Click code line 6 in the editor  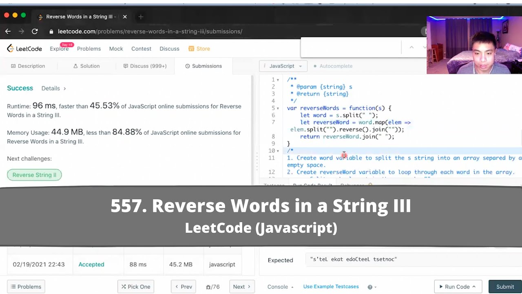pos(339,115)
